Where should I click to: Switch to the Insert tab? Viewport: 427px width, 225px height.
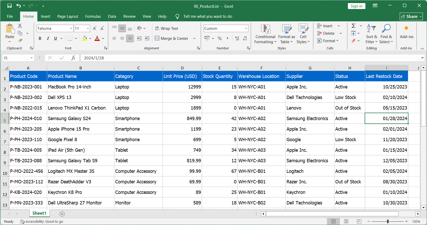pyautogui.click(x=46, y=16)
